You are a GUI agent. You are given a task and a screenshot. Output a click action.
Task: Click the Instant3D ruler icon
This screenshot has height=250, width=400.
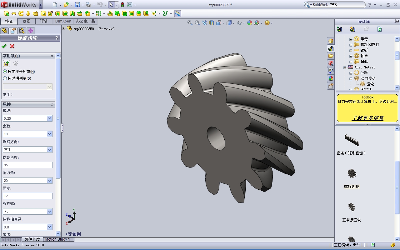[x=177, y=13]
